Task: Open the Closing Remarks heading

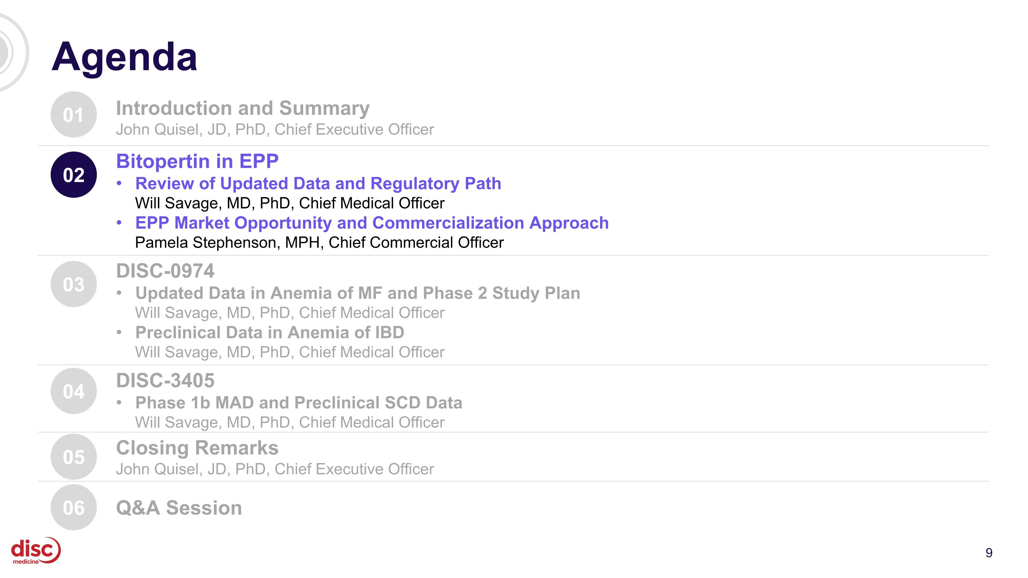Action: [x=197, y=447]
